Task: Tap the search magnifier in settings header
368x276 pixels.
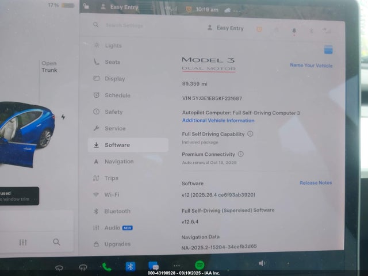Action: (95, 25)
